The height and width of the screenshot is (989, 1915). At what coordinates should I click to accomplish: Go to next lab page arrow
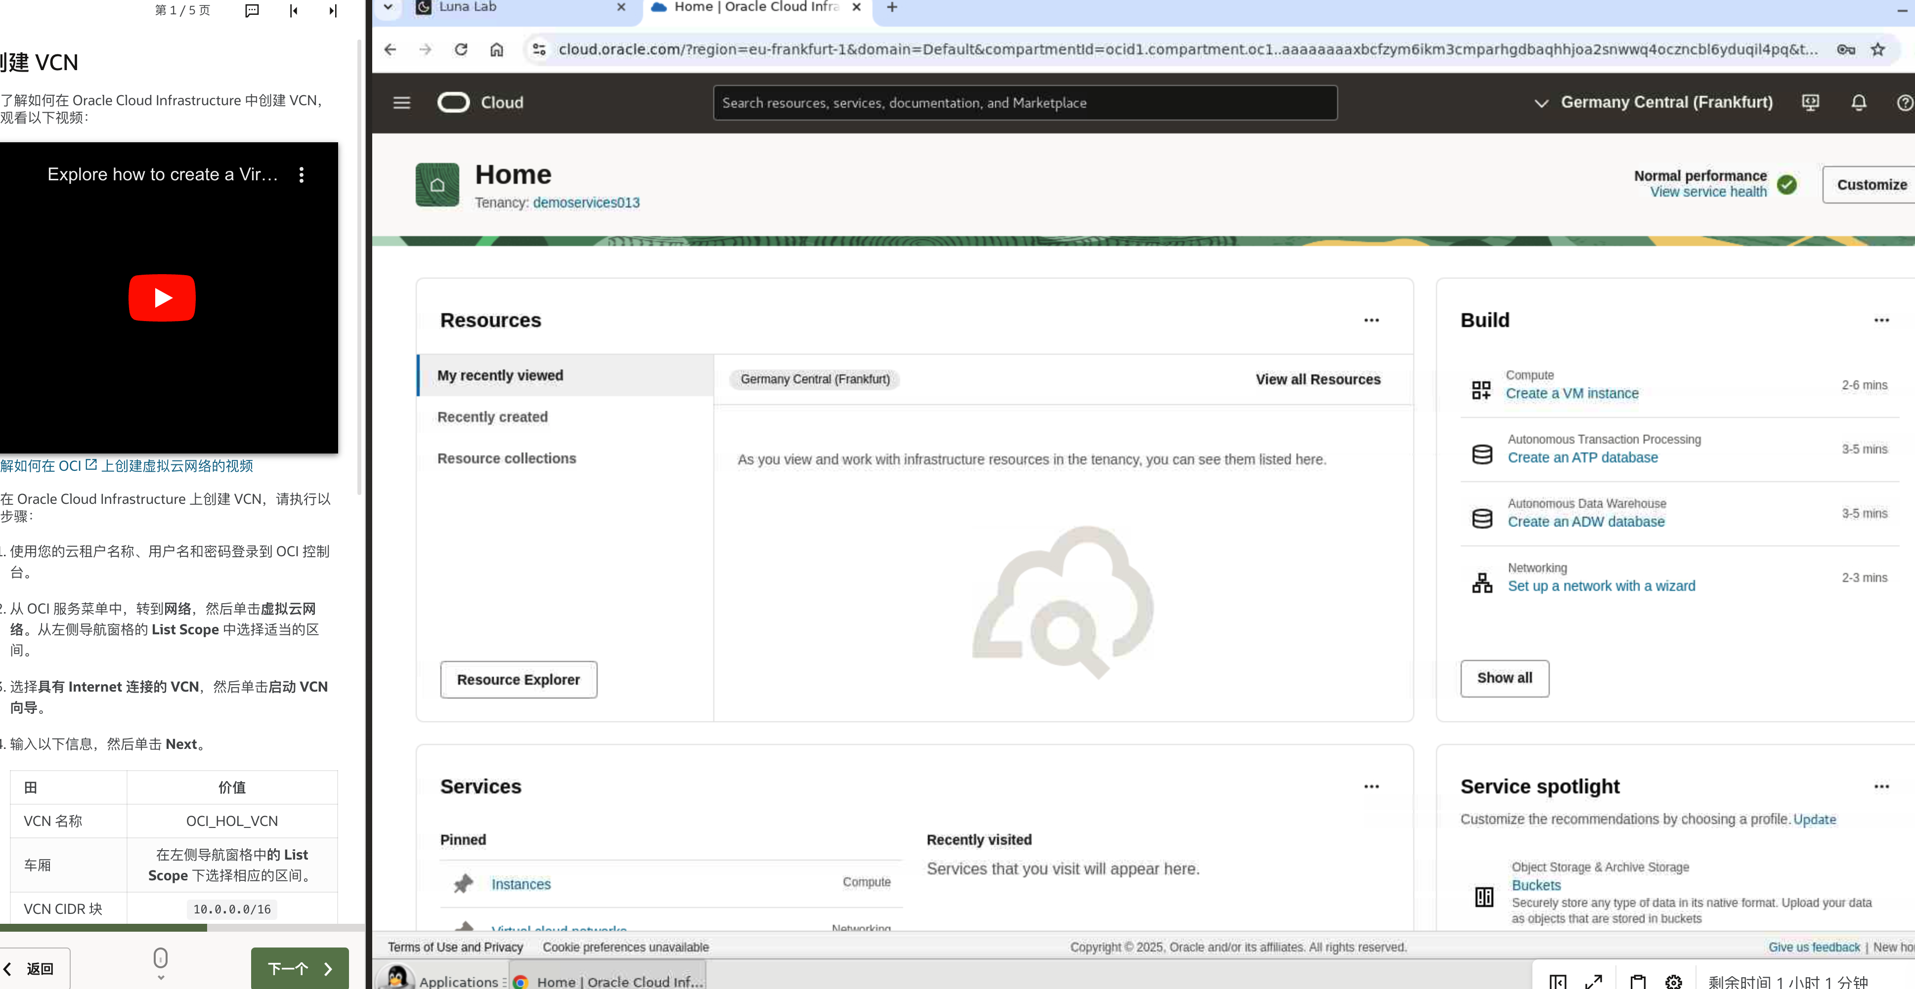click(332, 10)
